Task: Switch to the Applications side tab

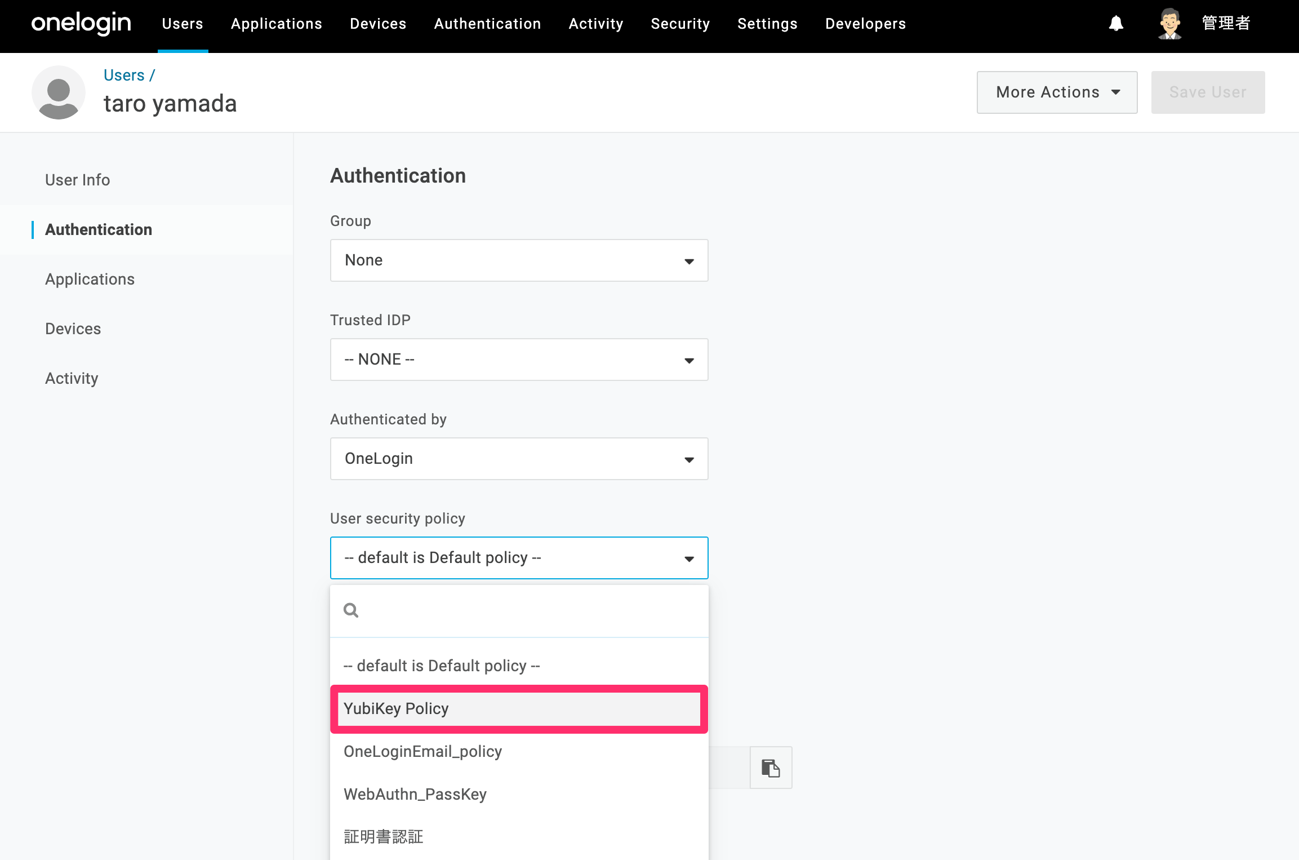Action: pyautogui.click(x=90, y=279)
